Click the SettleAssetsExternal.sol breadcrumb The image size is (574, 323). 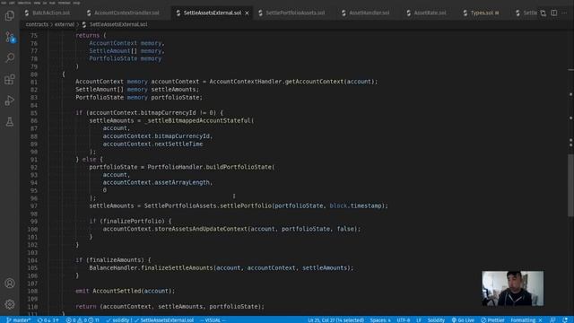click(118, 24)
